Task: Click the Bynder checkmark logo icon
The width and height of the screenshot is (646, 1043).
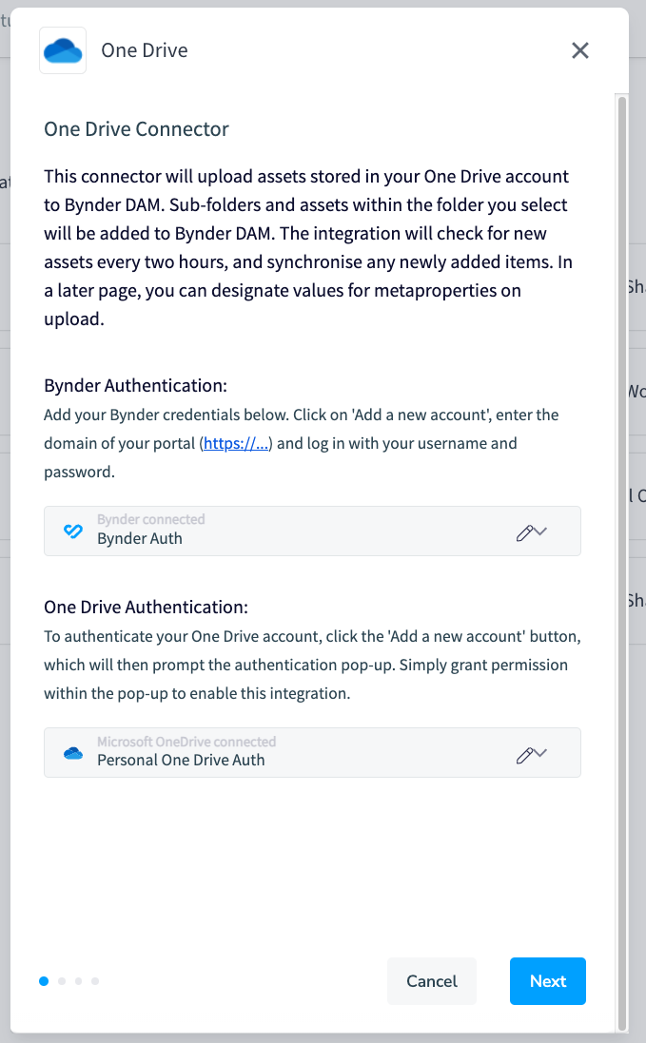Action: point(73,531)
